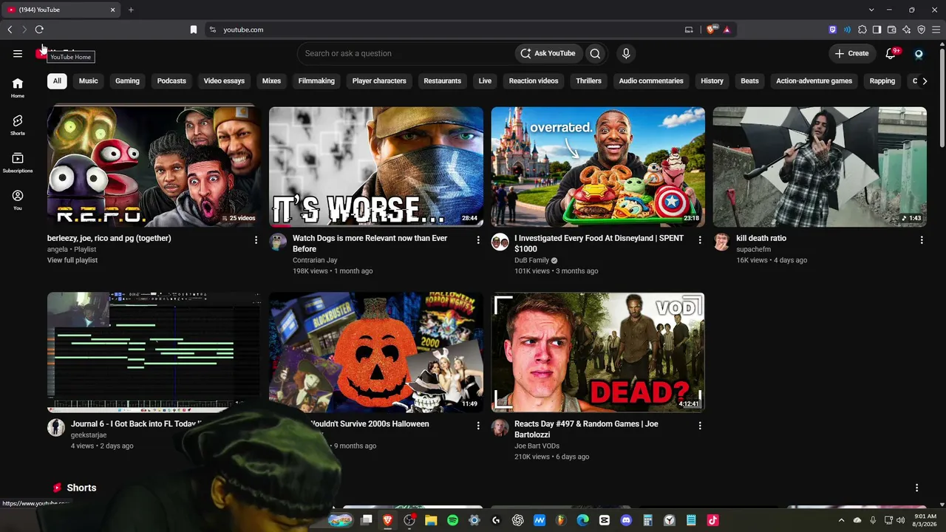946x532 pixels.
Task: Bookmark this page with the bookmark icon
Action: 194,30
